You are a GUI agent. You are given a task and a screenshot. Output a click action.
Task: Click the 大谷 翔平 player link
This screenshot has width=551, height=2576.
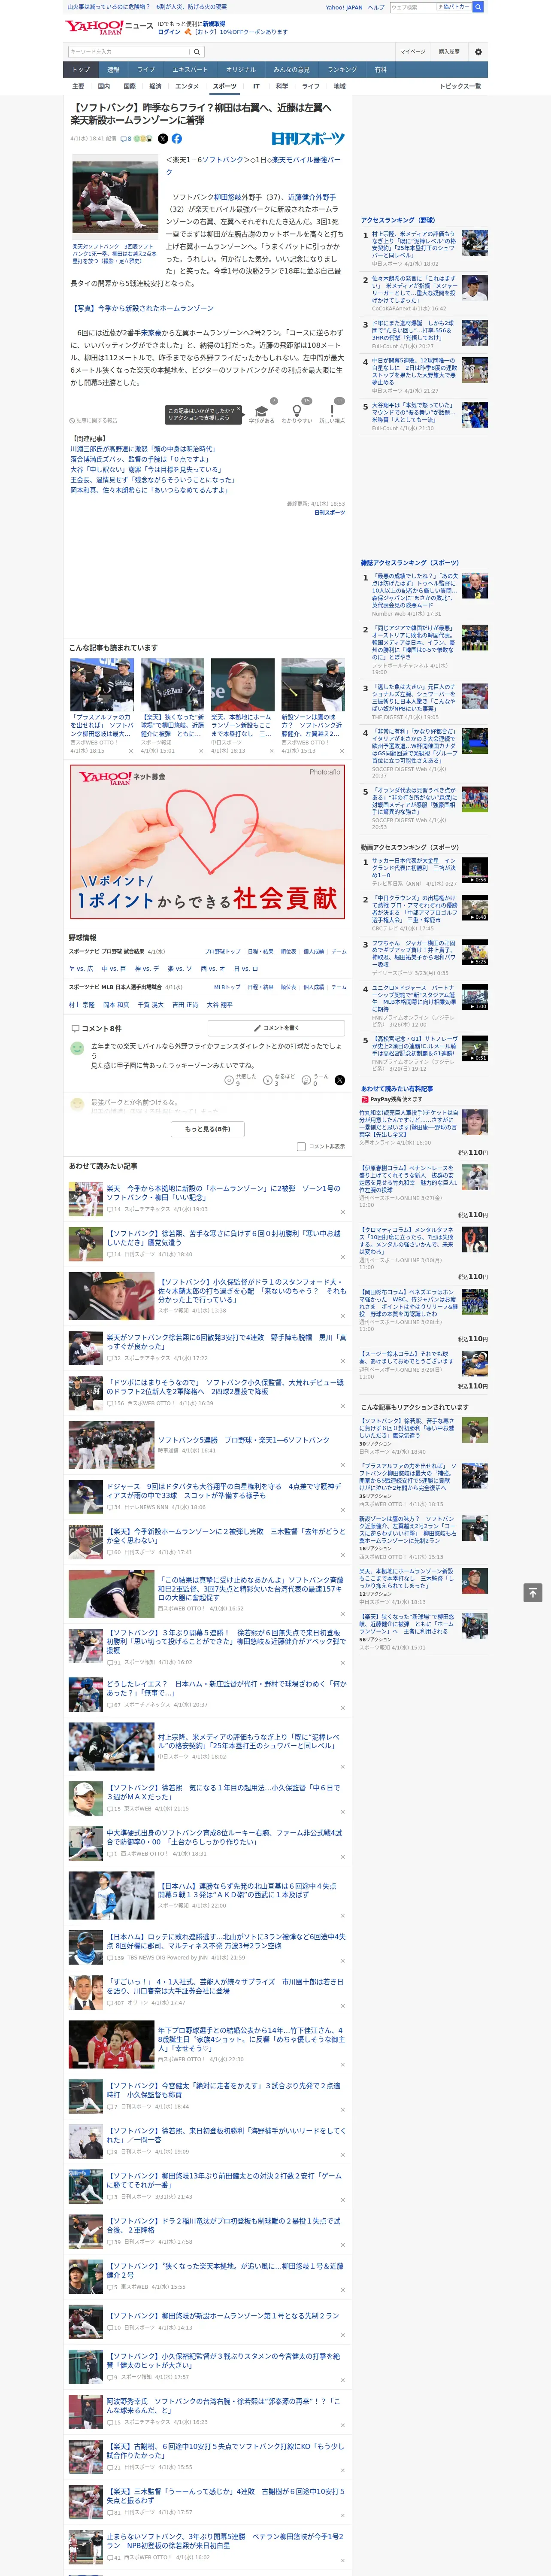(220, 1005)
